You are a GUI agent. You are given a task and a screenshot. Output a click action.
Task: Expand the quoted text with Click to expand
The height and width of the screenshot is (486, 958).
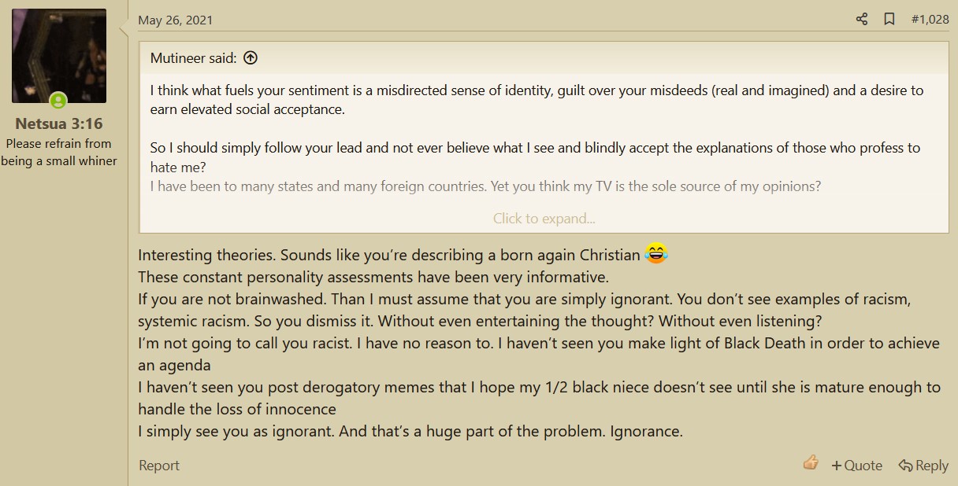(544, 218)
